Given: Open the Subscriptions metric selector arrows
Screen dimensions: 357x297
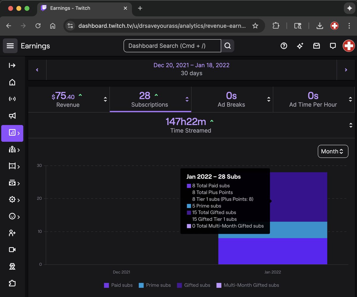Looking at the screenshot, I should click(x=187, y=99).
